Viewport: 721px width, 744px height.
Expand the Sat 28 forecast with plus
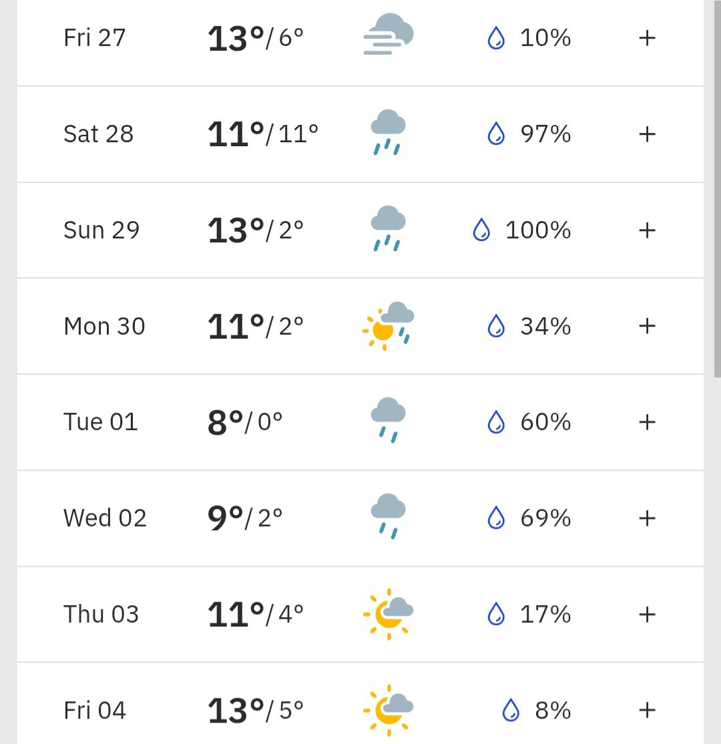647,134
